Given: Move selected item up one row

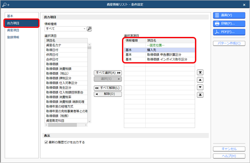Looking at the screenshot, I should 200,80.
